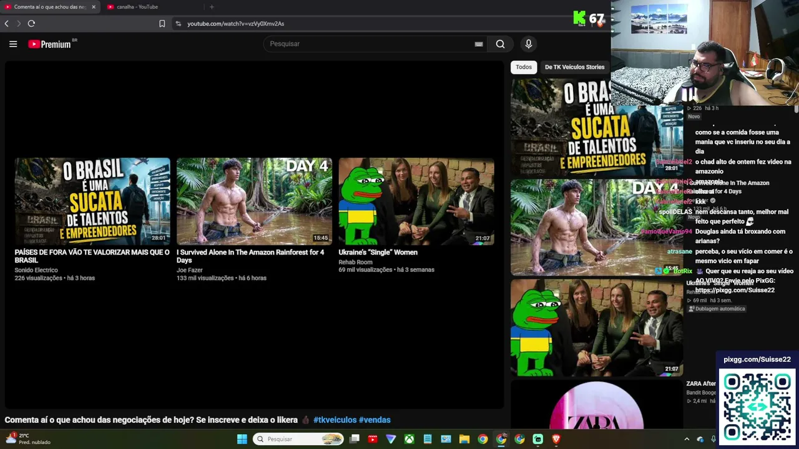This screenshot has height=449, width=799.
Task: Go back with the browser back arrow
Action: (x=7, y=24)
